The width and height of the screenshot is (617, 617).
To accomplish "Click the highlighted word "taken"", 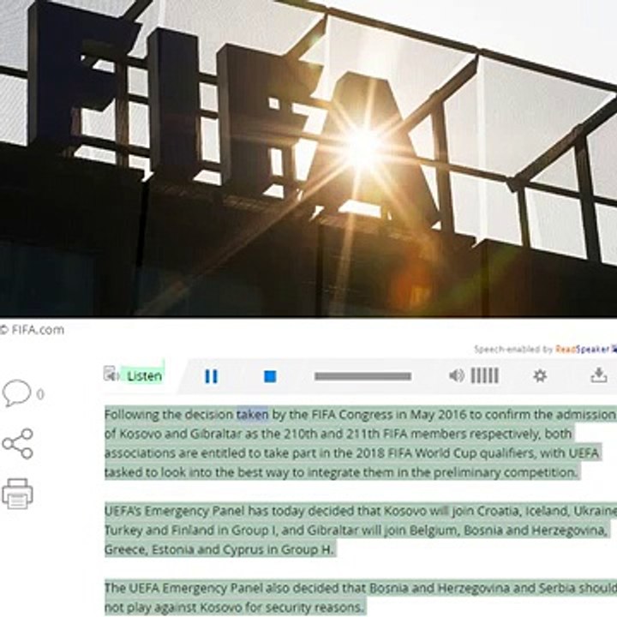I will (x=252, y=415).
